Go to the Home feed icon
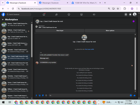 click(x=44, y=15)
